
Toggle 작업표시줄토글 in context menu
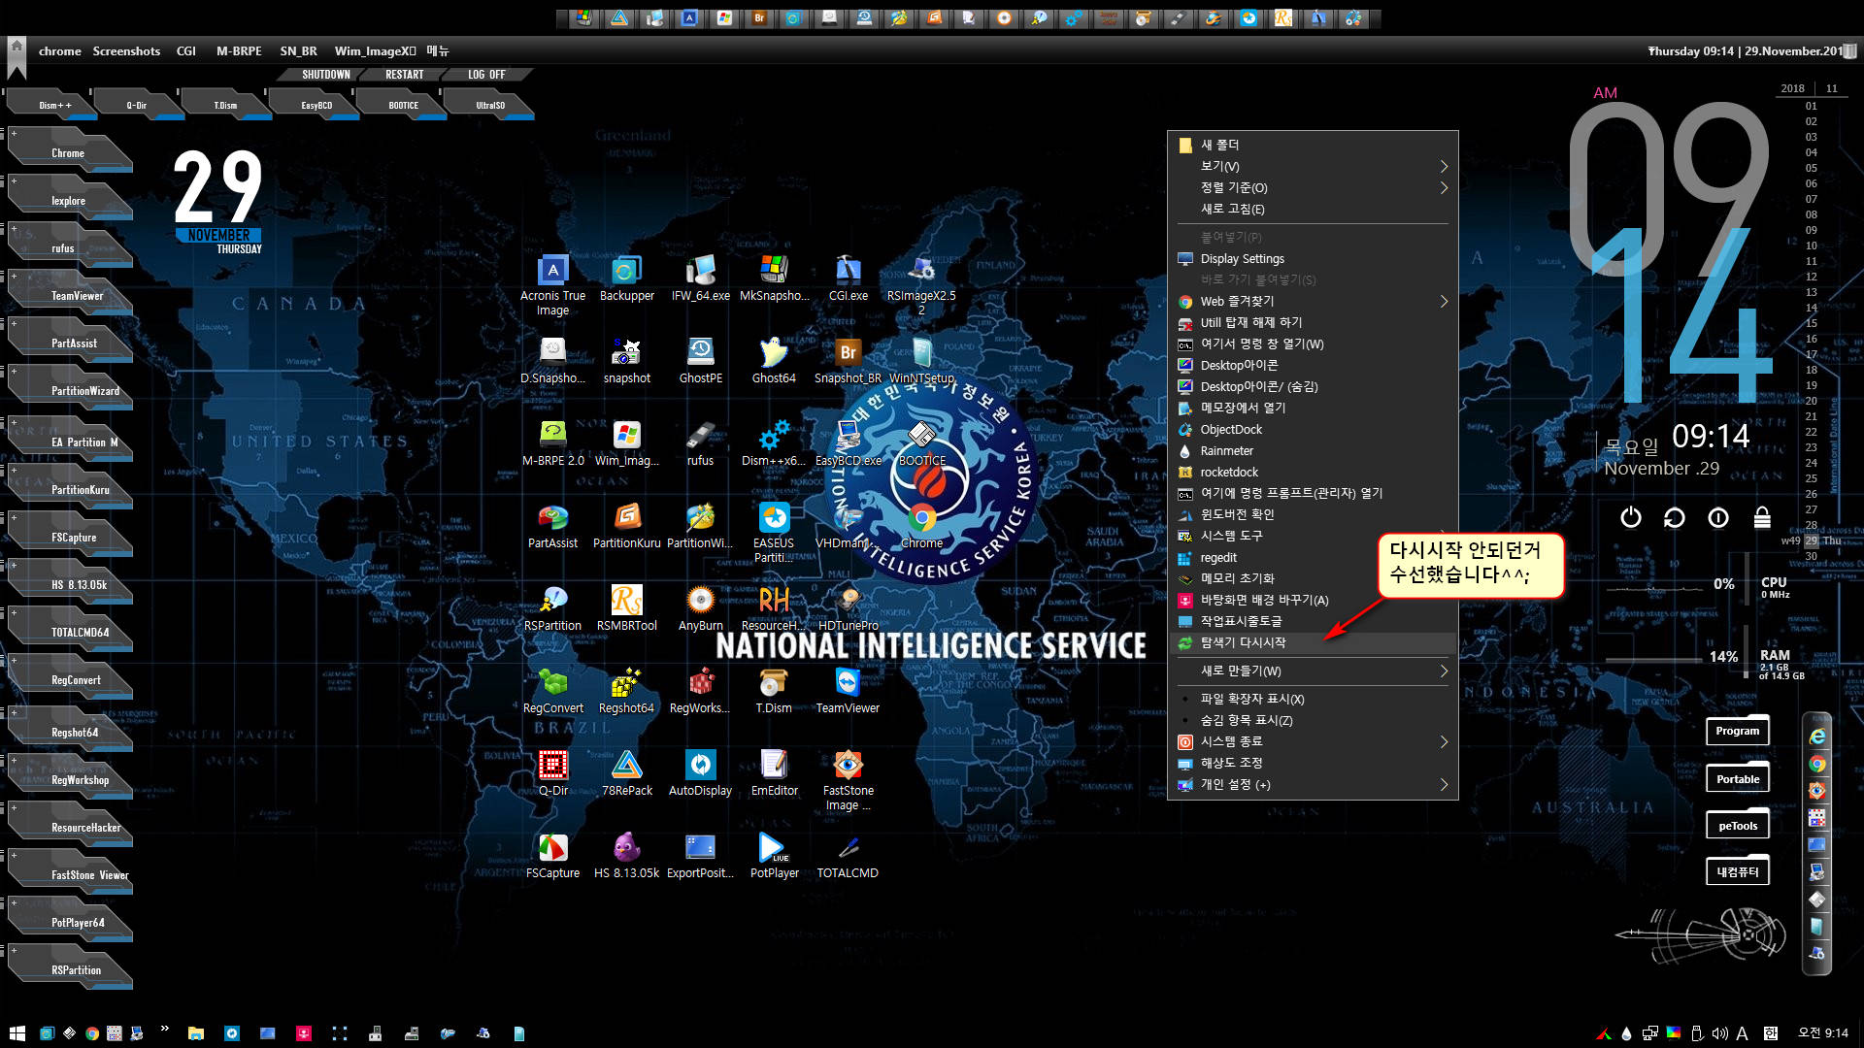1312,621
